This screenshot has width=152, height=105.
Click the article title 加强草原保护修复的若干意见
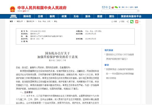point(57,57)
